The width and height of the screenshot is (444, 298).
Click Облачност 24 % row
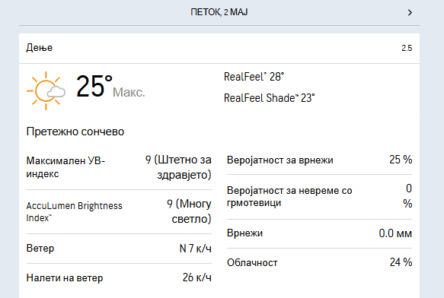tap(319, 262)
